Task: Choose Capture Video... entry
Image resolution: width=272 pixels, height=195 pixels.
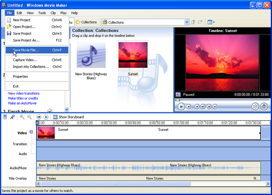Action: (x=37, y=60)
